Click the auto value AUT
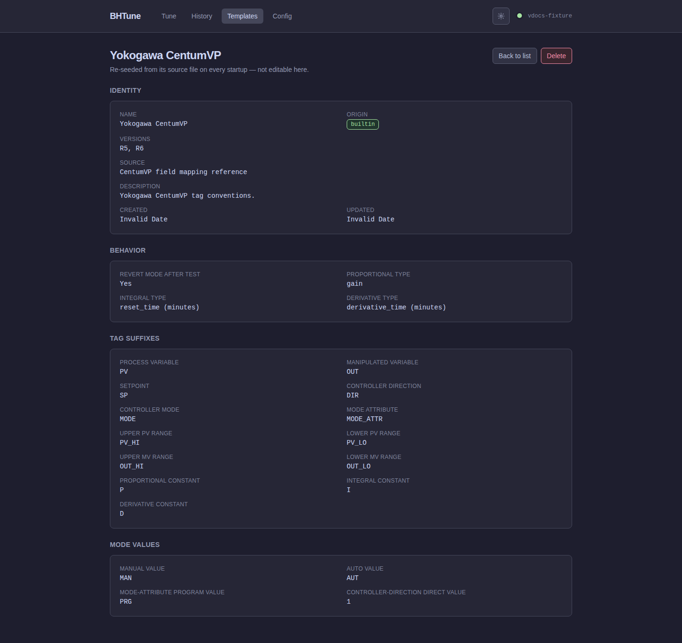 coord(352,578)
